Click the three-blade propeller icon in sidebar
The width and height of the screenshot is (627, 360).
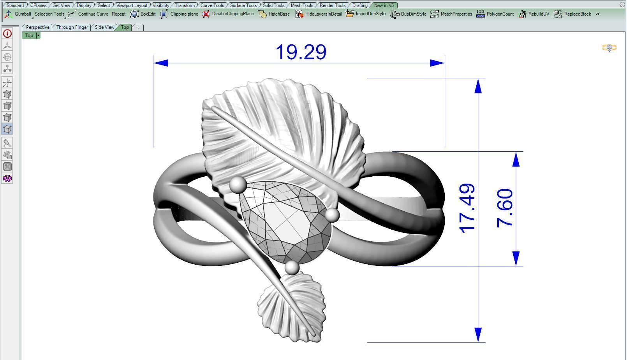click(7, 45)
